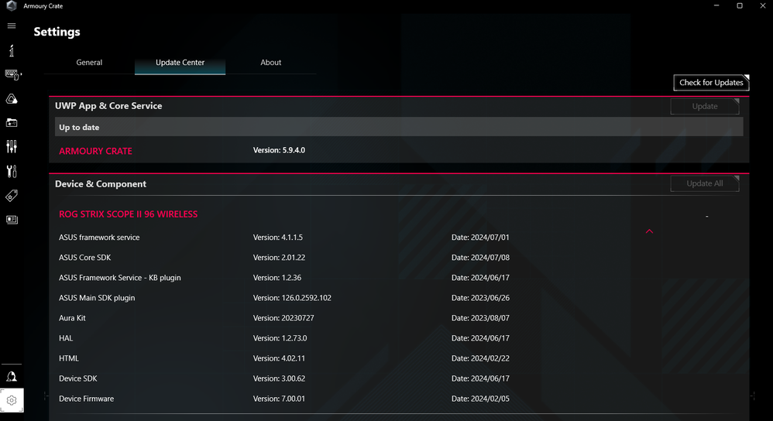Open the notification bell icon

pos(12,377)
